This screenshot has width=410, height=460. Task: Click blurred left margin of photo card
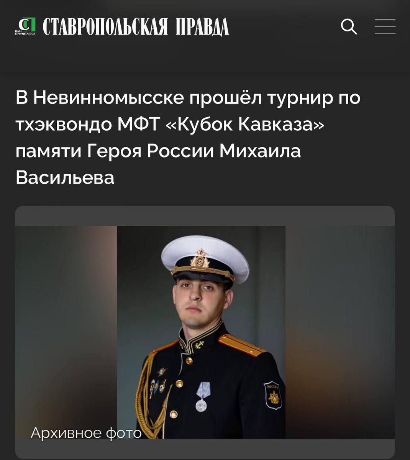click(66, 332)
